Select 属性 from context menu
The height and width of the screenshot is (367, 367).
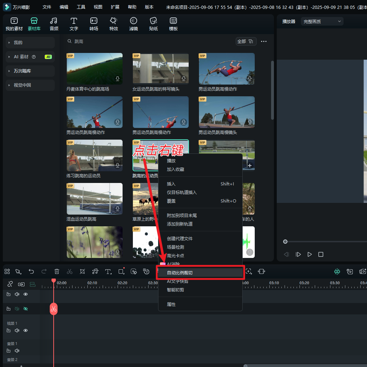200,304
